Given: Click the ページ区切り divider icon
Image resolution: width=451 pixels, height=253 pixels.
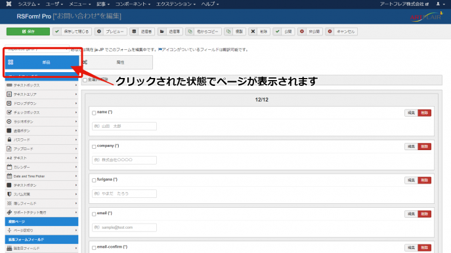Looking at the screenshot, I should pyautogui.click(x=9, y=230).
